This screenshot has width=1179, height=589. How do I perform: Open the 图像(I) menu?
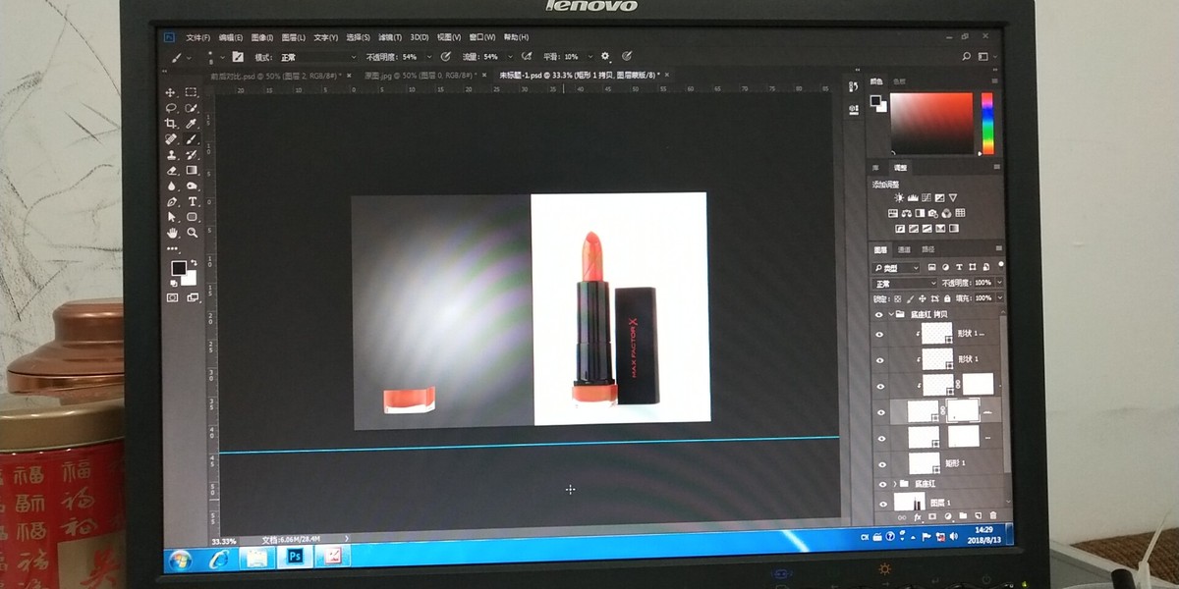[262, 37]
